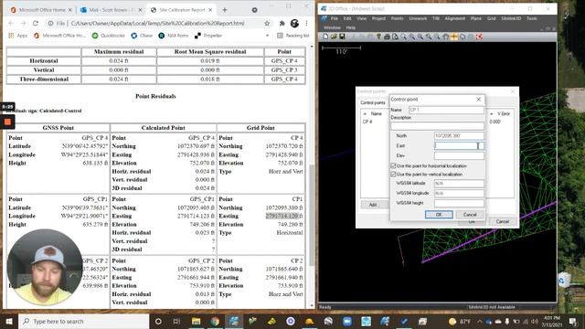585x329 pixels.
Task: Open a new Chrome tab with plus
Action: 224,10
